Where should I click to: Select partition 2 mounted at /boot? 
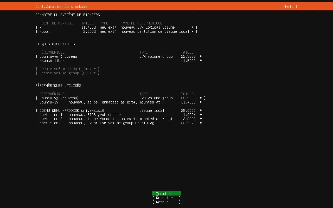tap(121, 119)
